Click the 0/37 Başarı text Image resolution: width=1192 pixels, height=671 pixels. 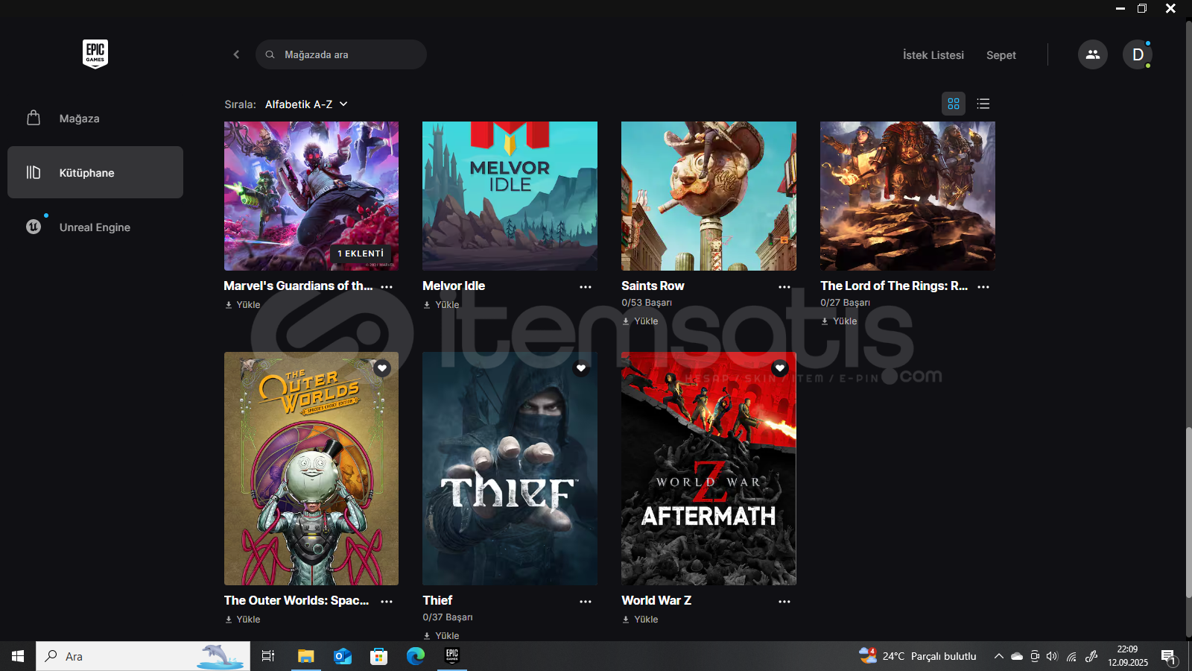click(448, 617)
